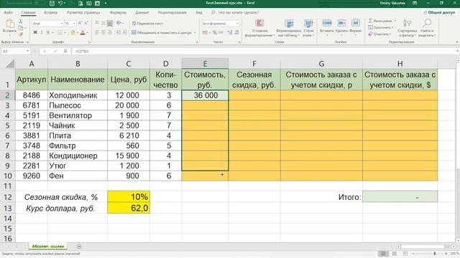Click the Insert cells icon
Image resolution: width=460 pixels, height=258 pixels.
click(327, 23)
